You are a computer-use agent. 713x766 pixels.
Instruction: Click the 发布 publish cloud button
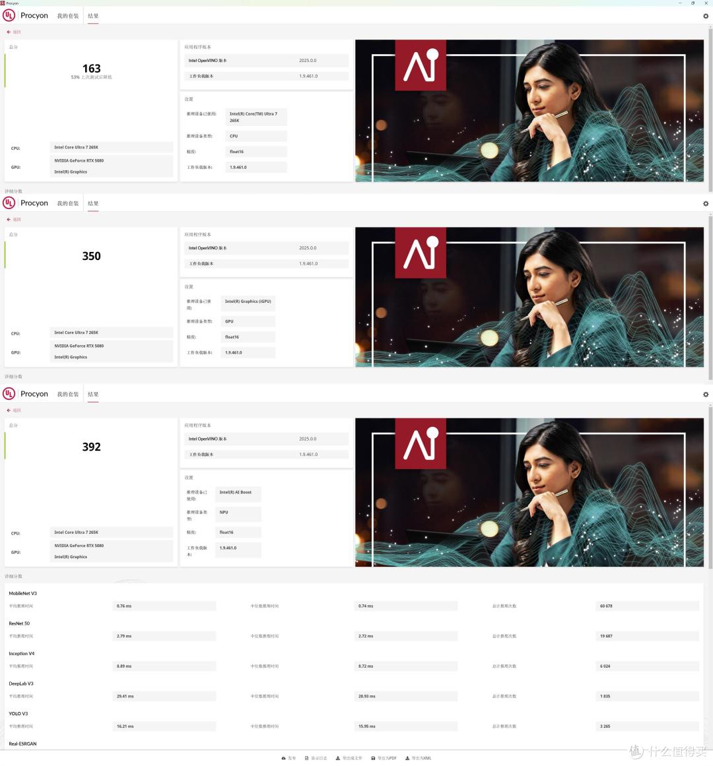point(289,758)
